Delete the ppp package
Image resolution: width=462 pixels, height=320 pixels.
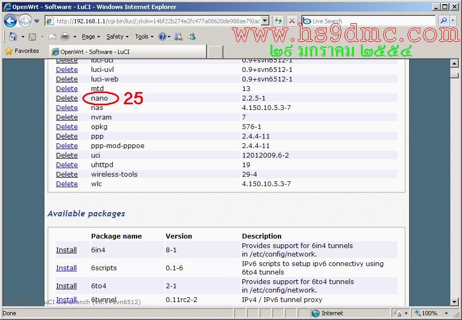67,136
